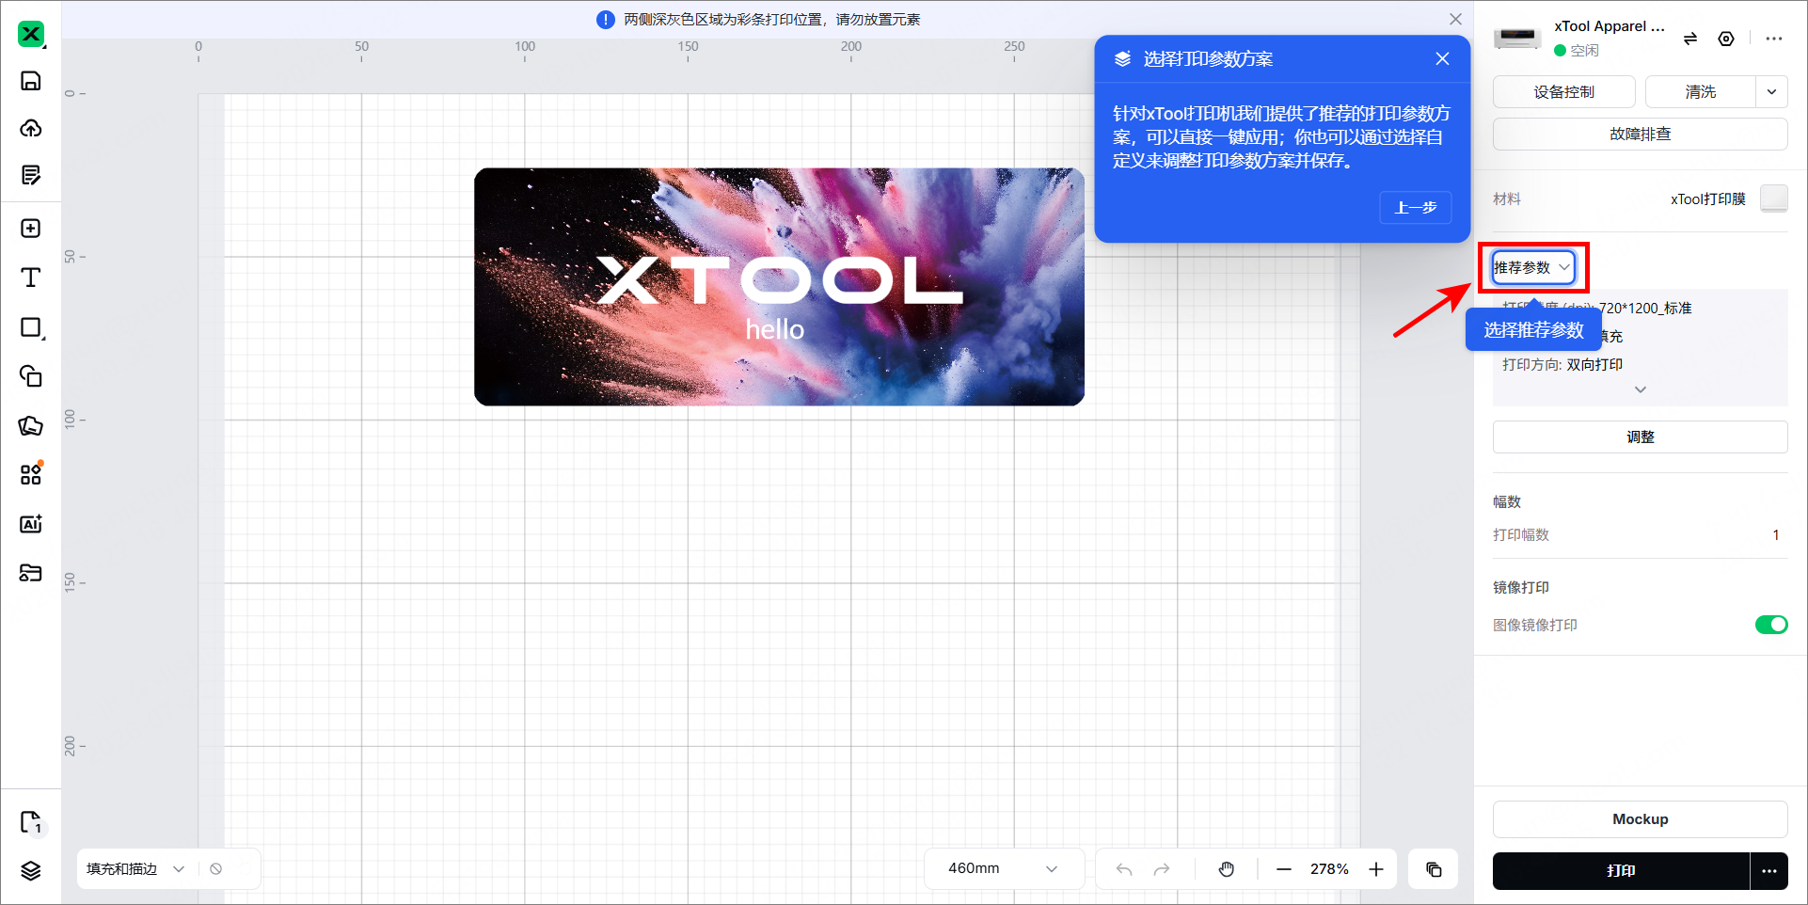Open the 推荐参数 dropdown

pyautogui.click(x=1533, y=267)
